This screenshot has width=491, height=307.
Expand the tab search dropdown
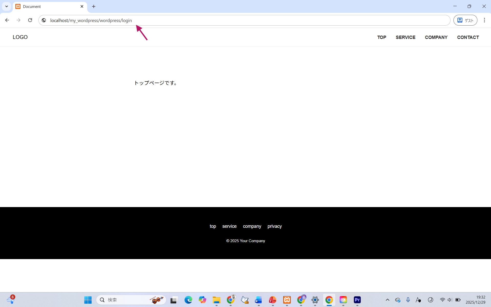(7, 6)
